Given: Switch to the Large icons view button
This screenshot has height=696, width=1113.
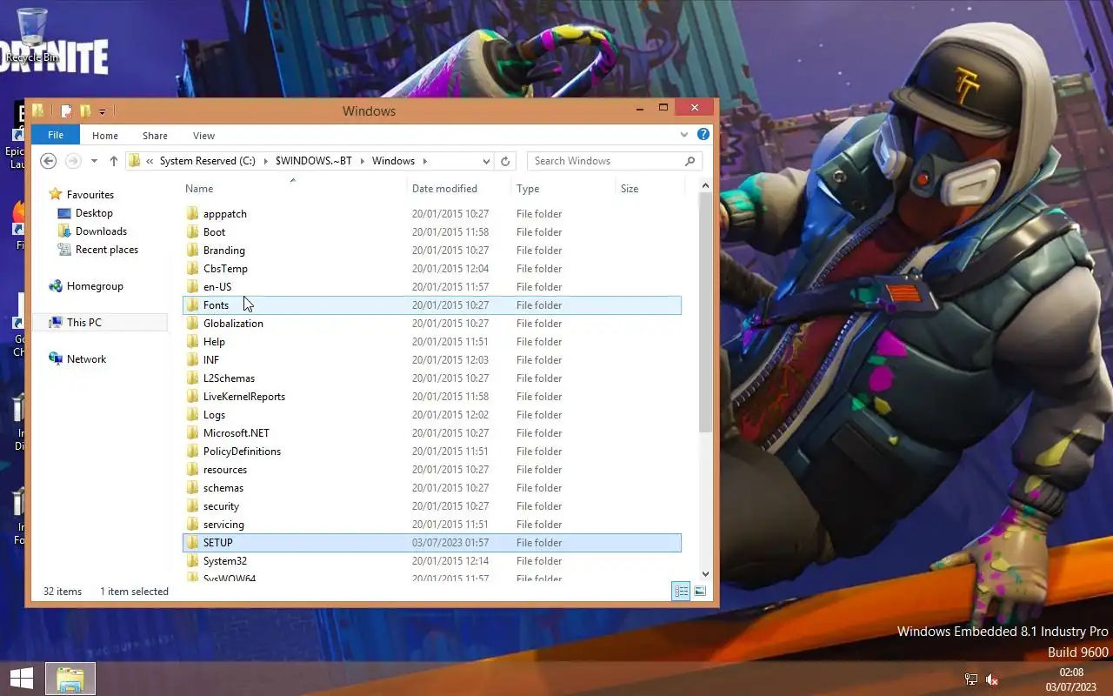Looking at the screenshot, I should coord(700,592).
